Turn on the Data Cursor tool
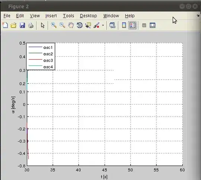201x180 pixels. [88, 25]
